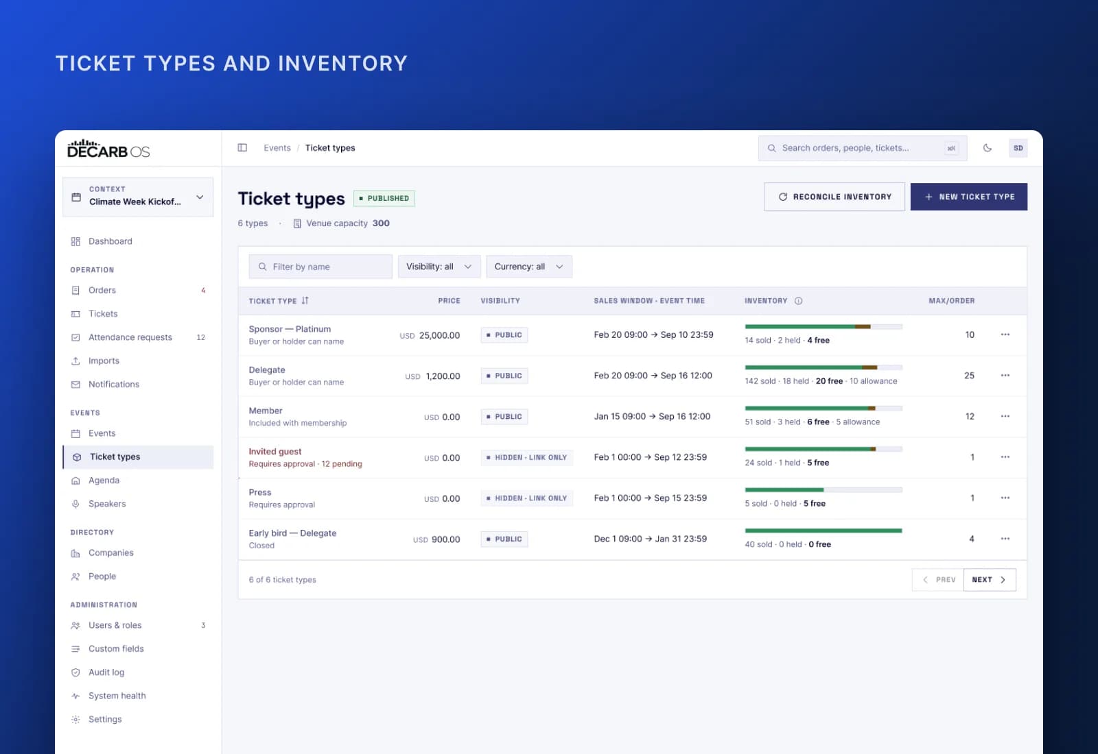This screenshot has width=1098, height=754.
Task: Create a New Ticket Type
Action: pyautogui.click(x=969, y=197)
